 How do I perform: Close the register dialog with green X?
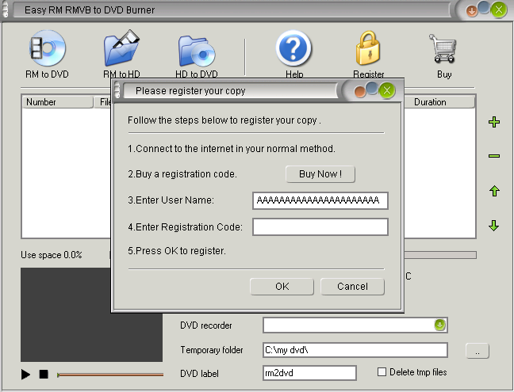click(387, 90)
